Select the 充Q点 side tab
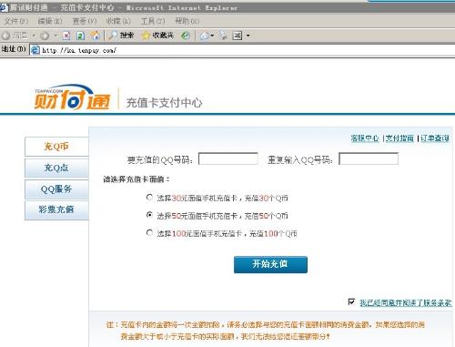Viewport: 455px width, 347px height. pos(56,168)
